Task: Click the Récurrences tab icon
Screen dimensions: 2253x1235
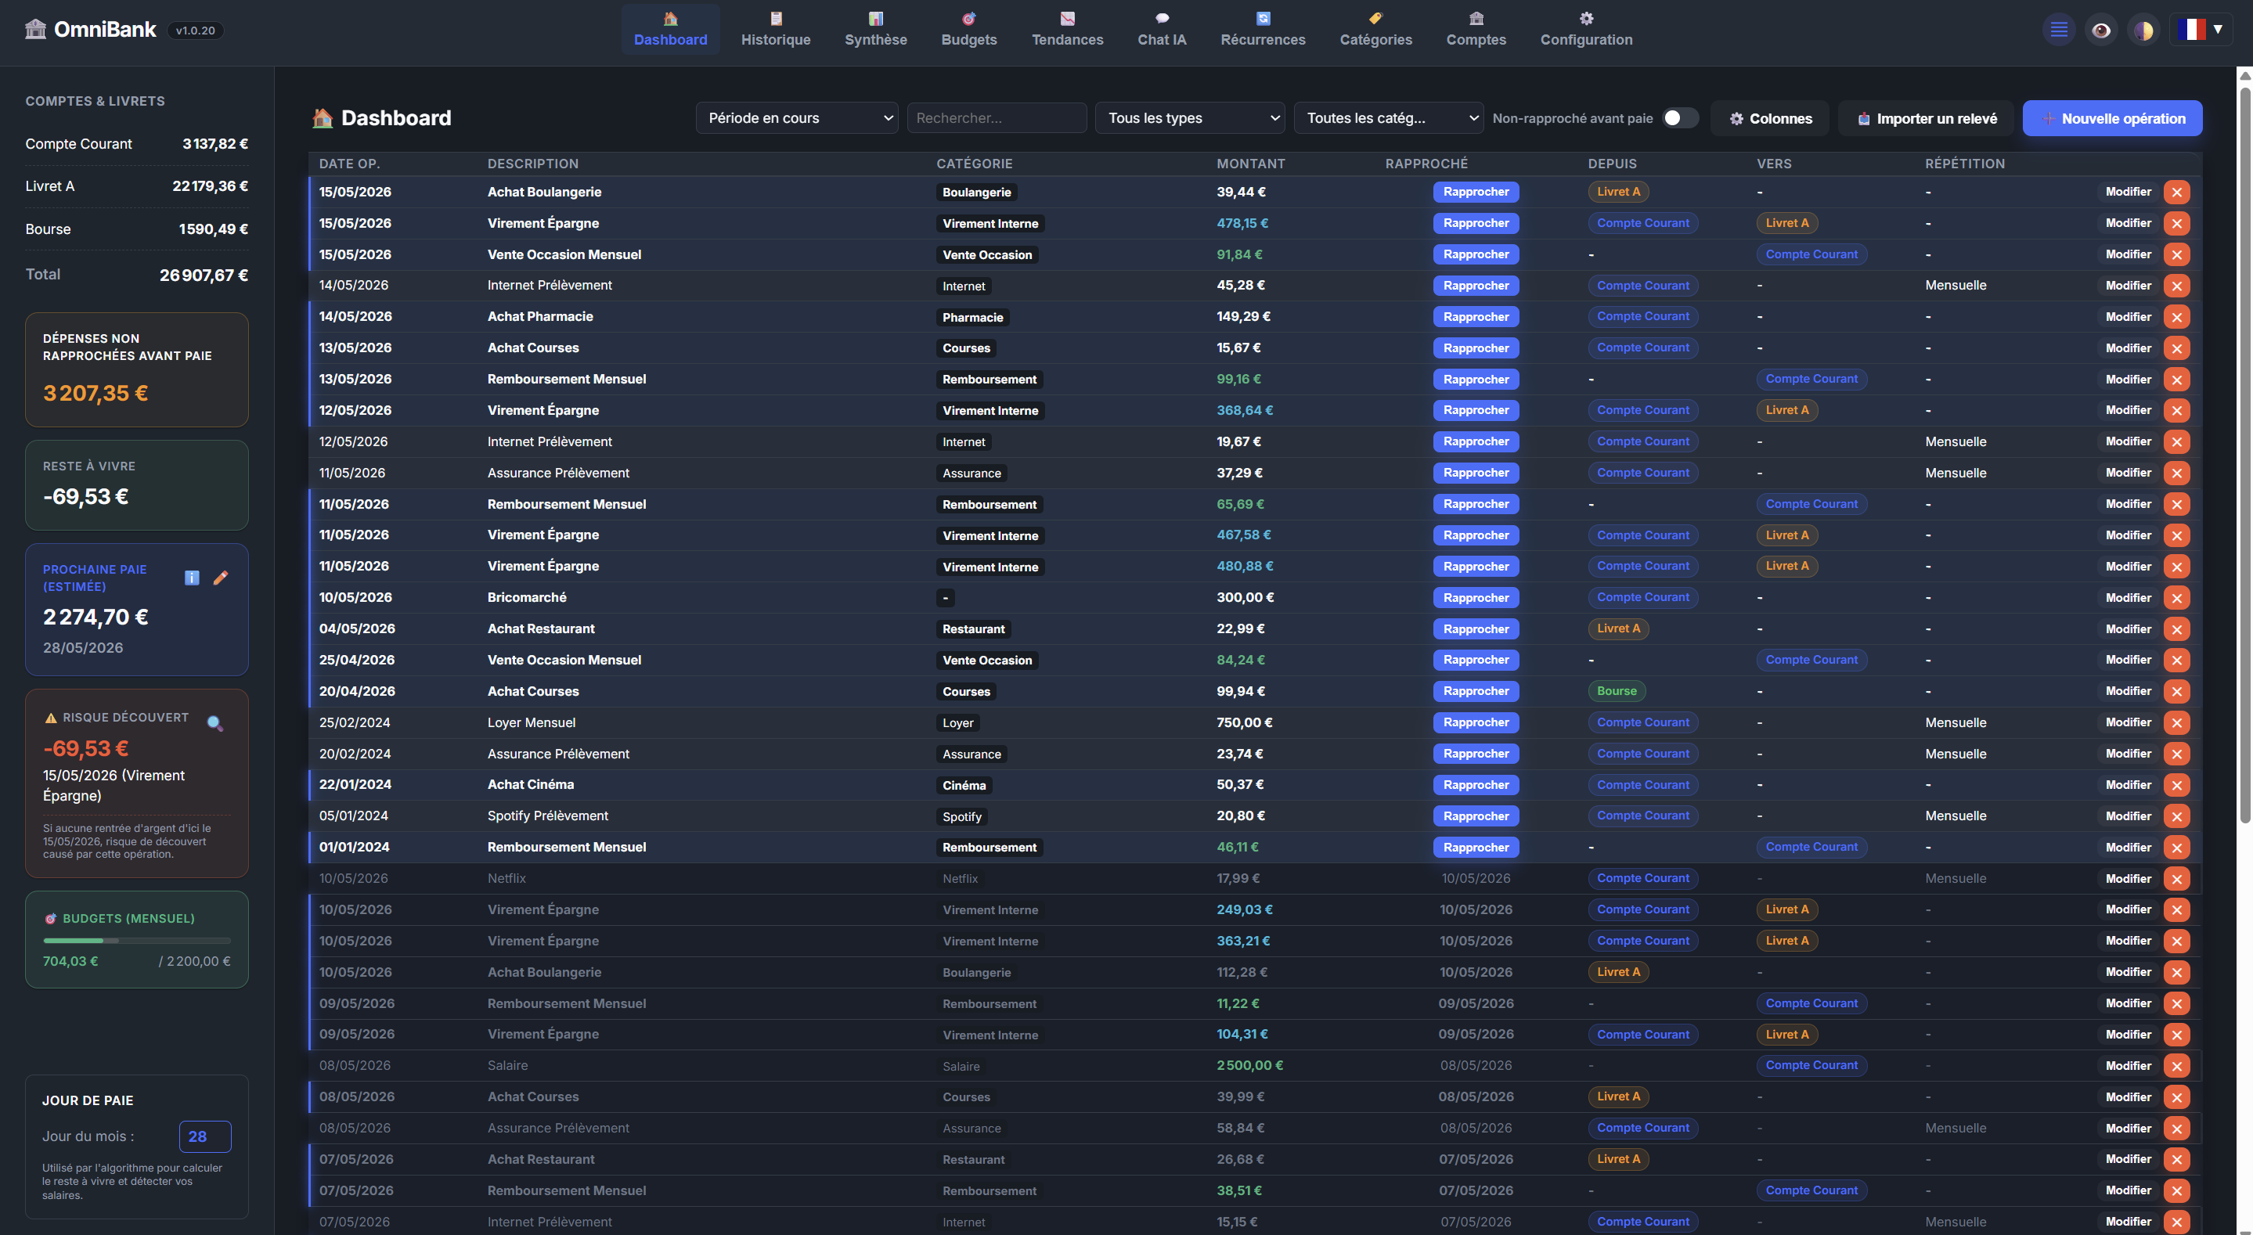Action: click(1263, 18)
